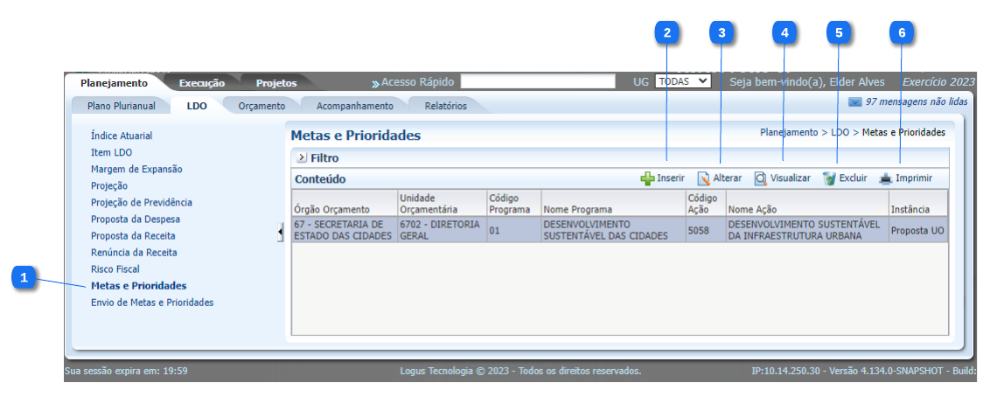Open the Plano Plurianual sub-tab

[x=121, y=106]
